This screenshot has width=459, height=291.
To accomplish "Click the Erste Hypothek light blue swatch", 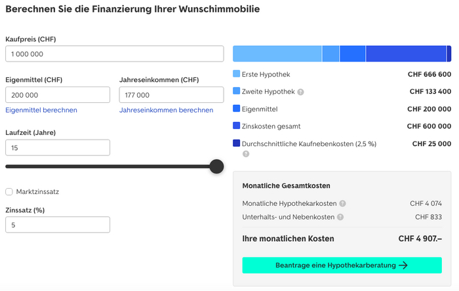I will point(237,74).
